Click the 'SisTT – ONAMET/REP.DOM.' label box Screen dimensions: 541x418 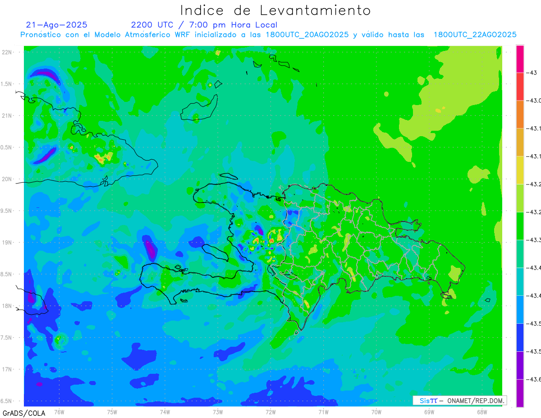[x=459, y=400]
